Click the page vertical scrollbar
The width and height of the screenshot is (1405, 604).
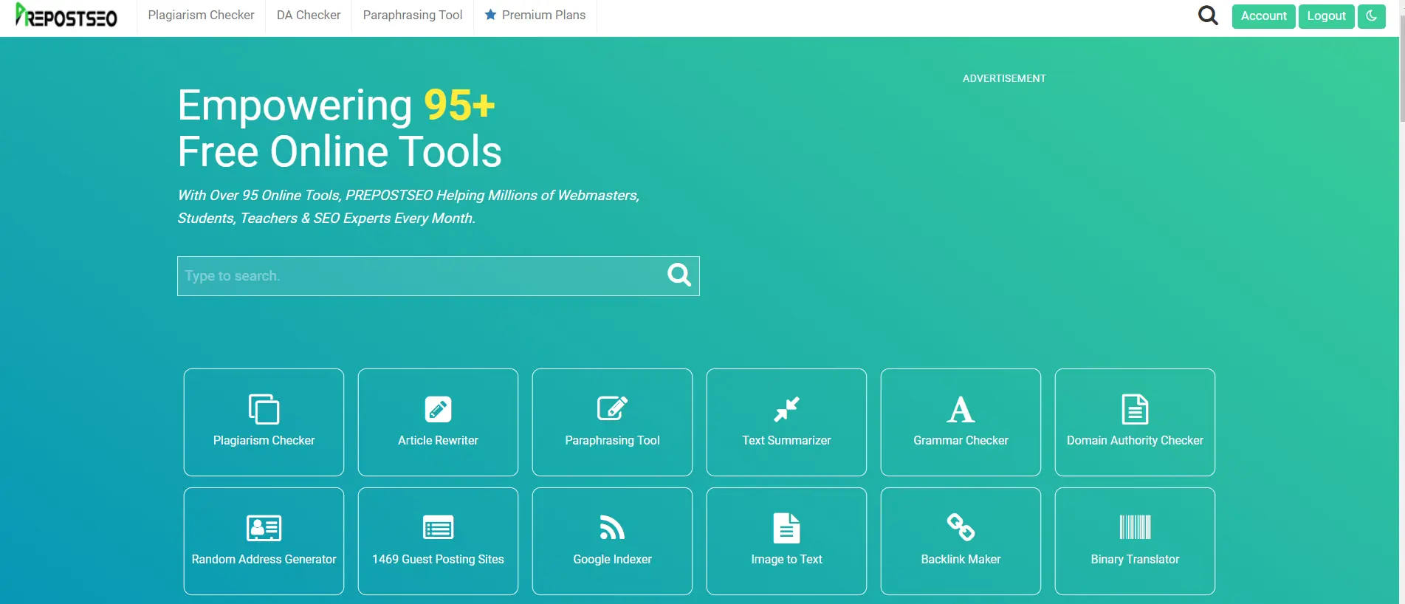[1401, 74]
